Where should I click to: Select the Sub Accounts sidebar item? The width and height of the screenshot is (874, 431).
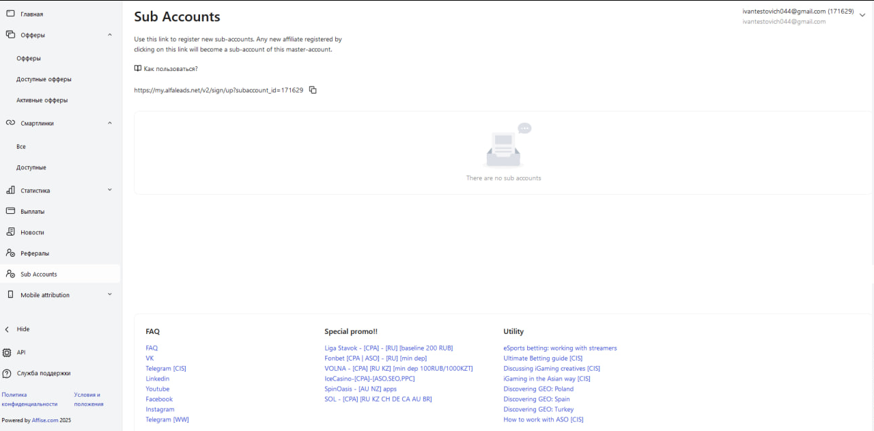tap(39, 275)
